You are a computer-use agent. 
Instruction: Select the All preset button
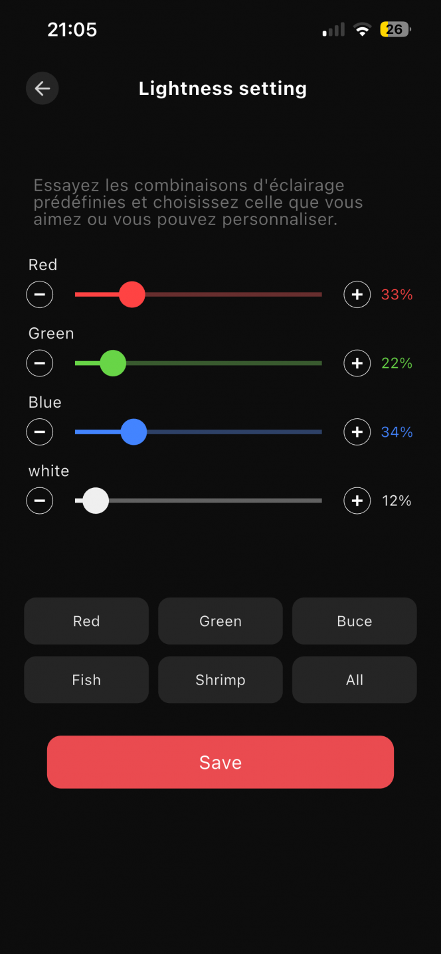355,680
